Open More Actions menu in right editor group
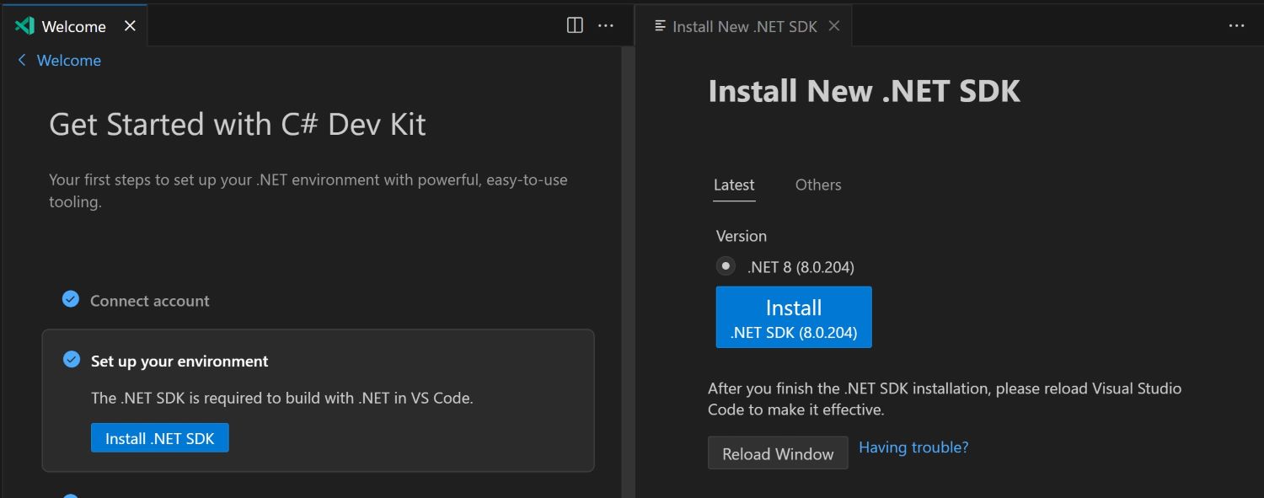The image size is (1264, 498). pos(1236,26)
